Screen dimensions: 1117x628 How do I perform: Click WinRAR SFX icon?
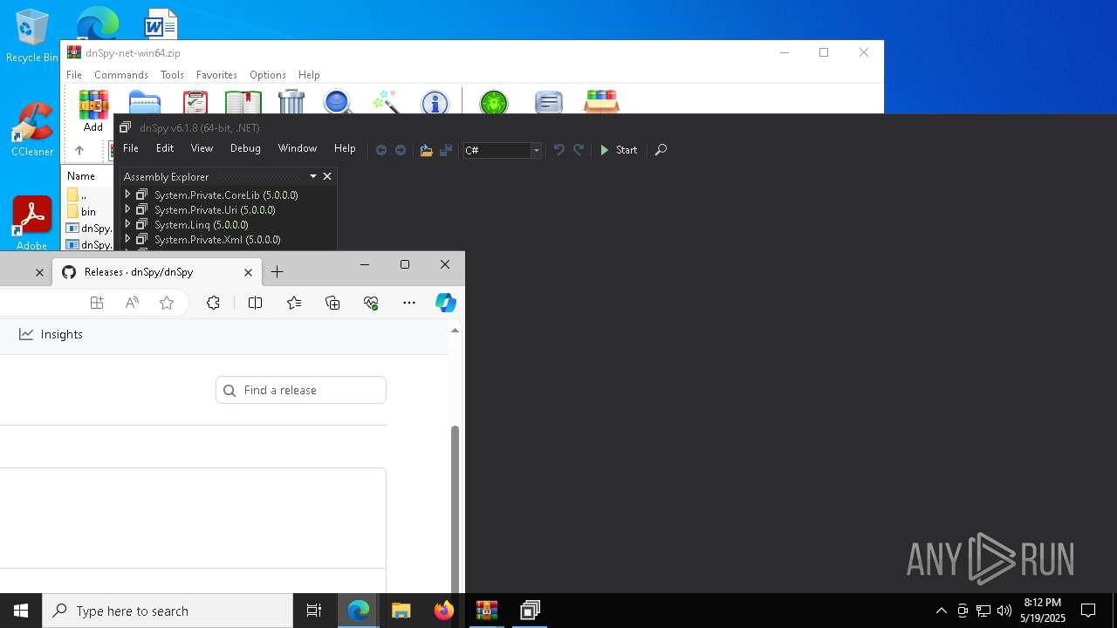tap(602, 101)
